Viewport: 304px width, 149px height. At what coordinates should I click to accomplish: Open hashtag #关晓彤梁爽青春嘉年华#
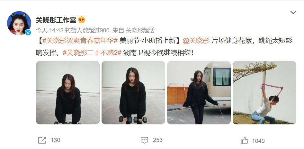[80, 41]
